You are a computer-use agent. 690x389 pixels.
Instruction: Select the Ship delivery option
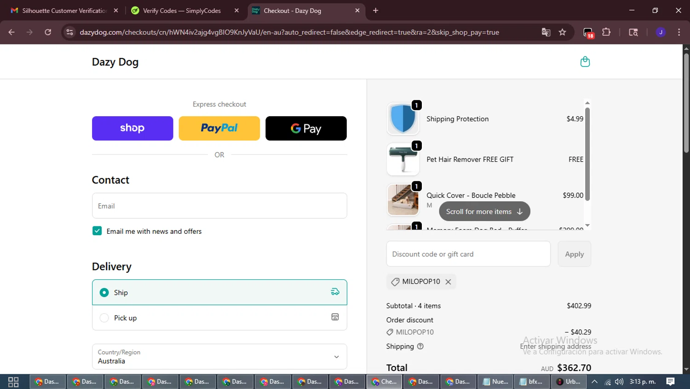(x=219, y=292)
